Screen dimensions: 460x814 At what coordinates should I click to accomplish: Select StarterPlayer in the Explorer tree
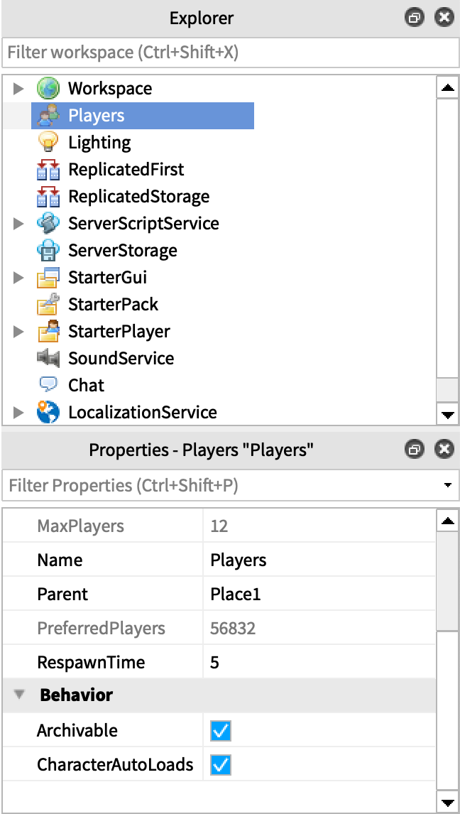point(119,332)
